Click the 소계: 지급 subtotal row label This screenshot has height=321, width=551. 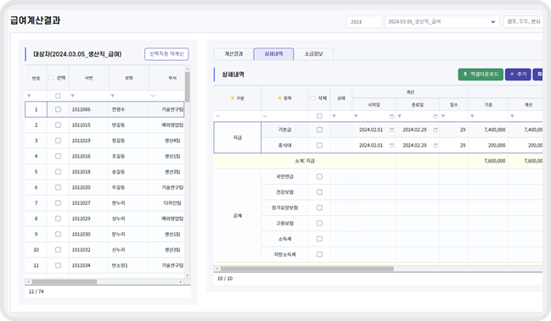pos(305,161)
